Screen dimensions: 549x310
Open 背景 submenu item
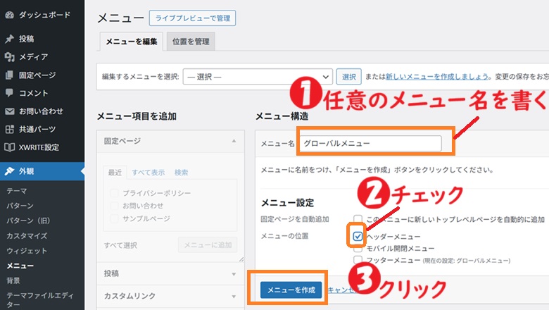(x=13, y=280)
